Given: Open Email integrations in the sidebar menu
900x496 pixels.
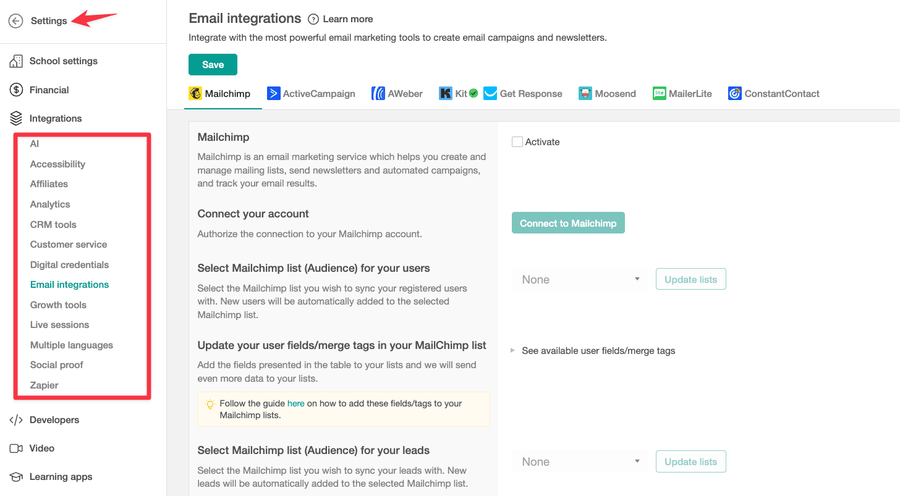Looking at the screenshot, I should tap(69, 285).
